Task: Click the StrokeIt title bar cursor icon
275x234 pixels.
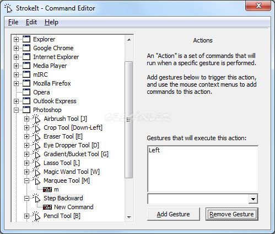Action: (8, 8)
